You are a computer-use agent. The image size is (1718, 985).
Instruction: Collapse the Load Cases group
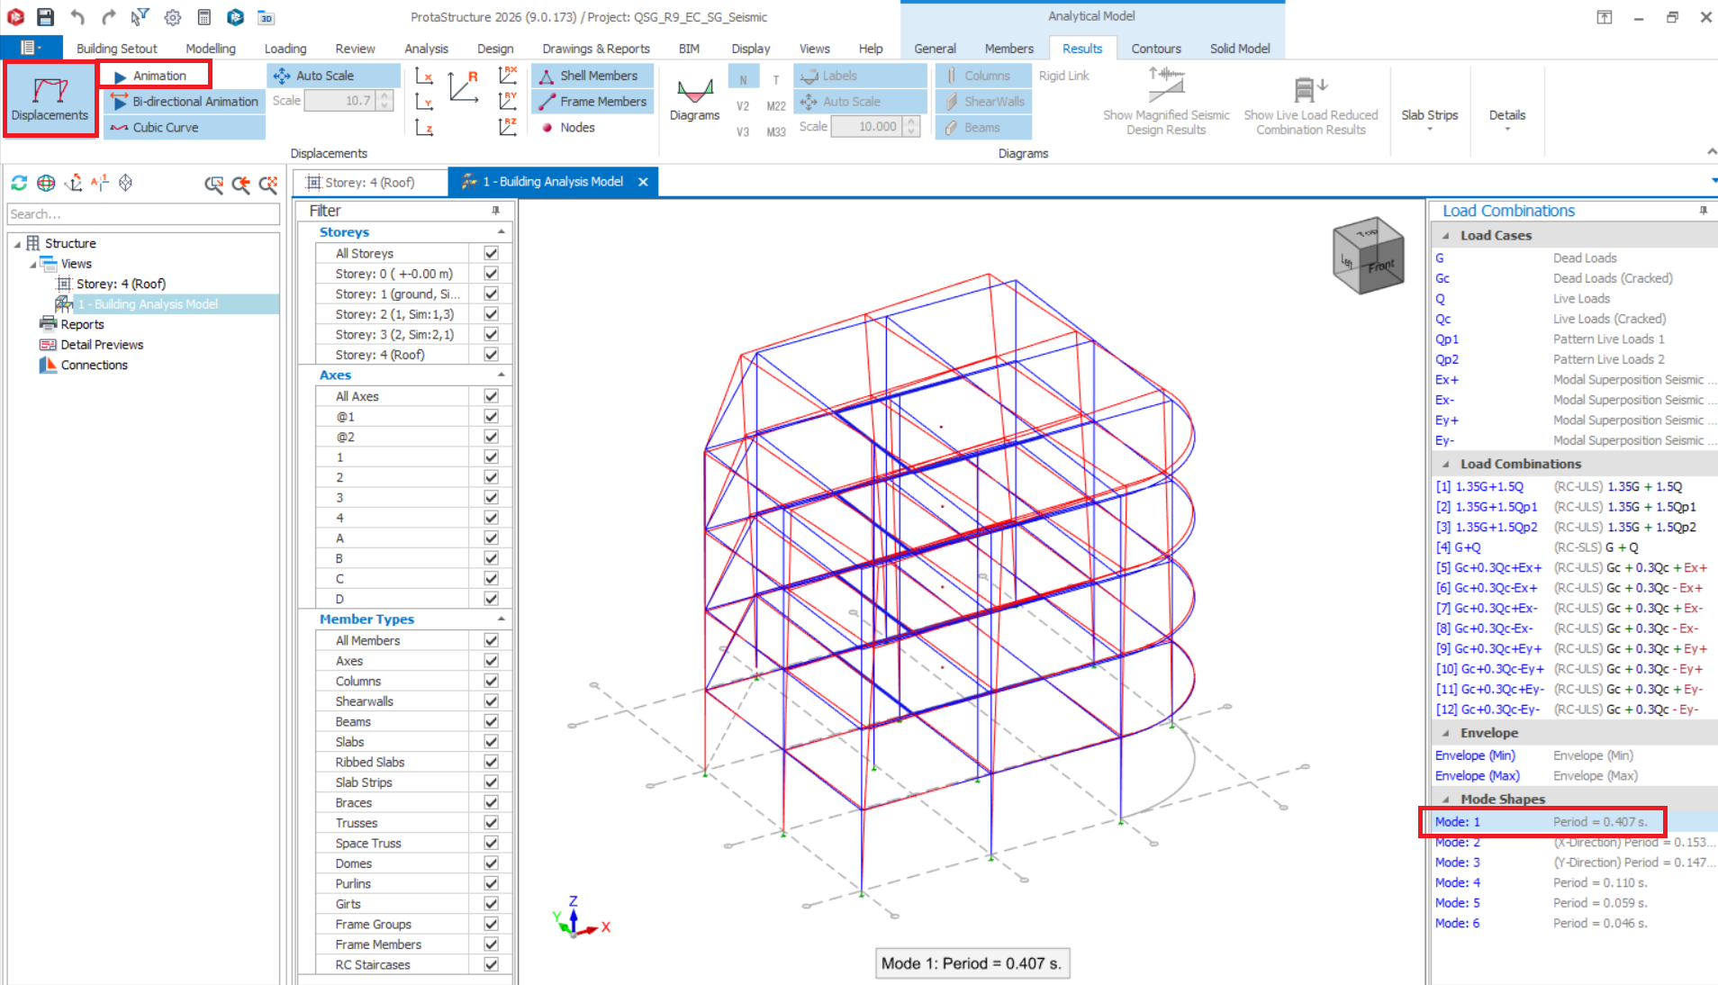pos(1446,236)
